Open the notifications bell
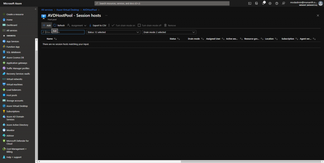 pyautogui.click(x=263, y=3)
